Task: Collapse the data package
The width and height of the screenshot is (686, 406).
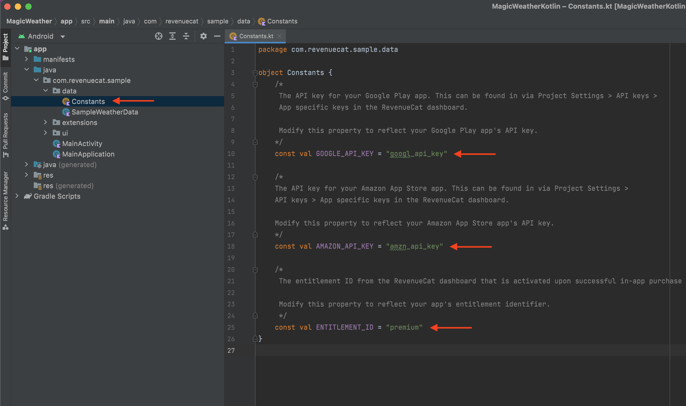Action: [x=46, y=91]
